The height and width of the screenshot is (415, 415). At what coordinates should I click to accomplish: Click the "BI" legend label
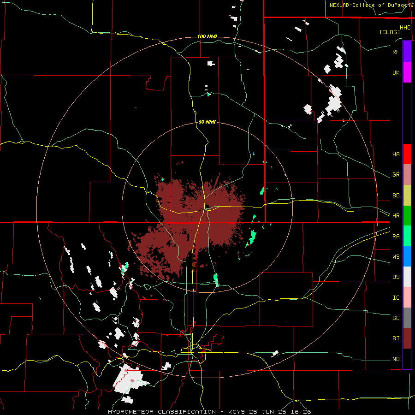(x=396, y=338)
